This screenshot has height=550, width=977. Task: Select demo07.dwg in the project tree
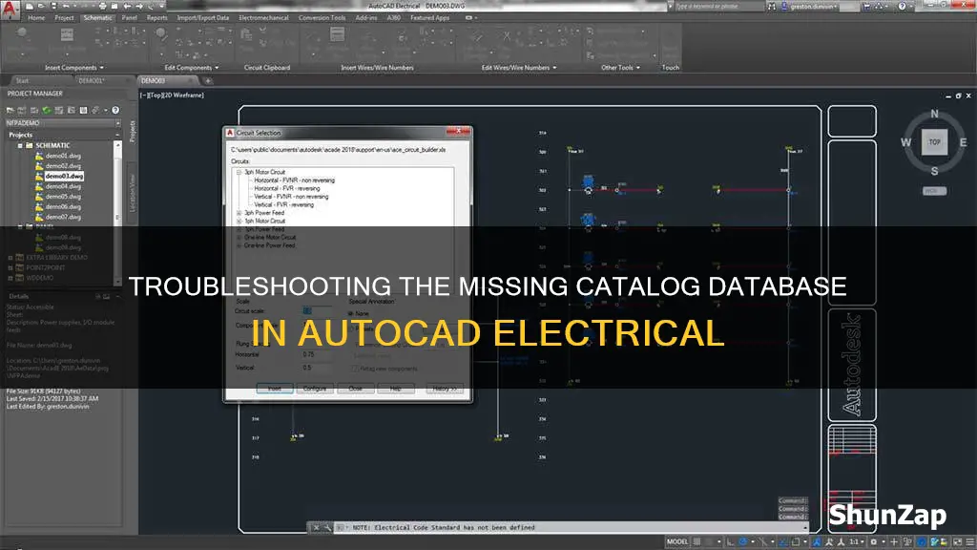(63, 217)
